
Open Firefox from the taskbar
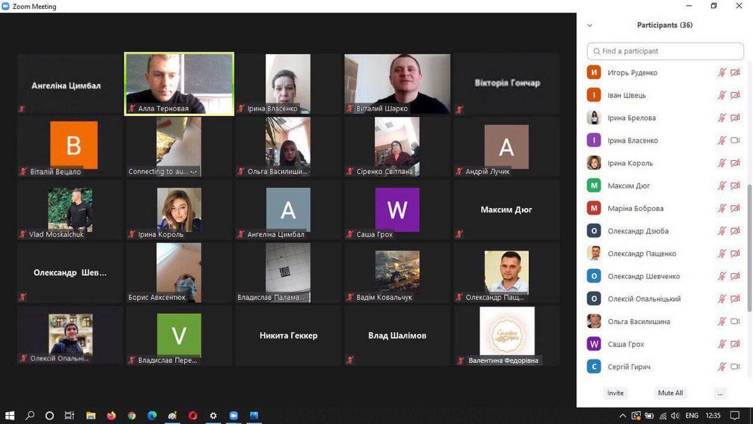point(112,416)
